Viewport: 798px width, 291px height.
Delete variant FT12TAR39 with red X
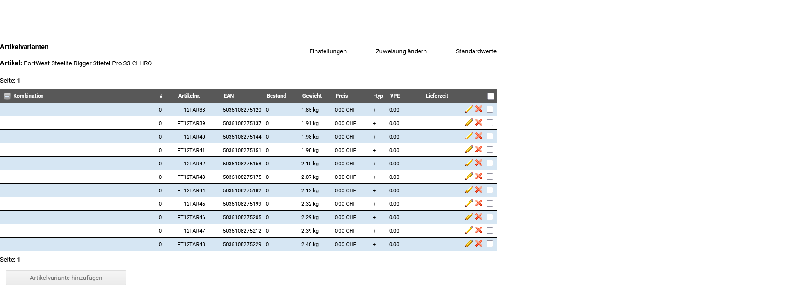coord(479,123)
